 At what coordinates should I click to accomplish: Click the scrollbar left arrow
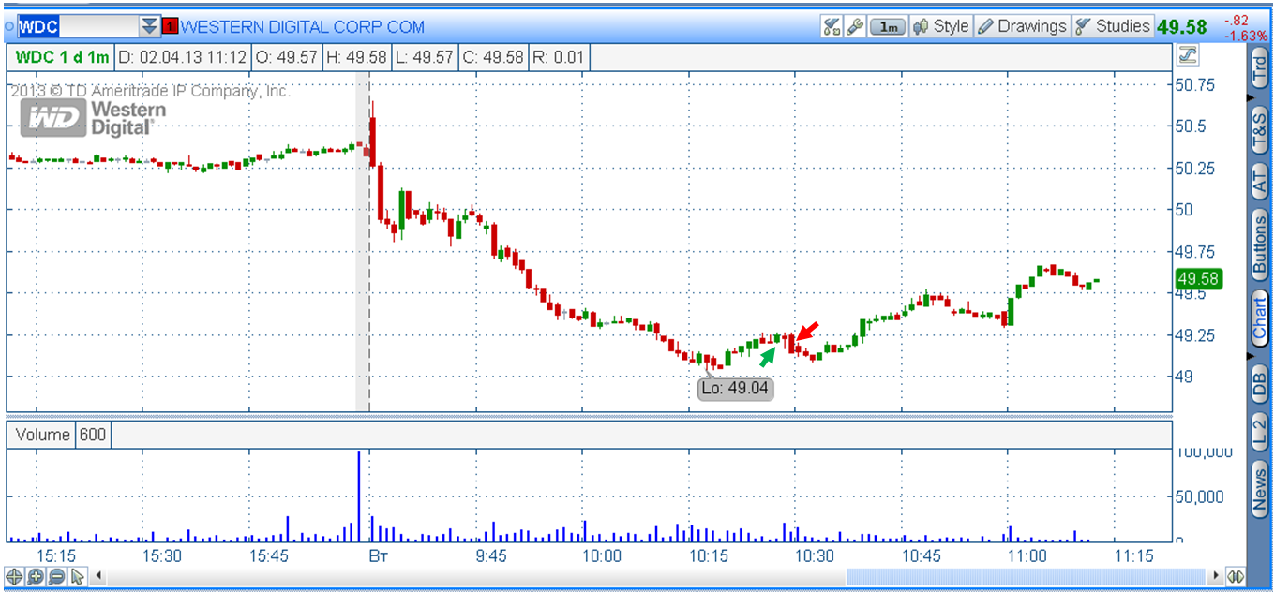pyautogui.click(x=97, y=576)
